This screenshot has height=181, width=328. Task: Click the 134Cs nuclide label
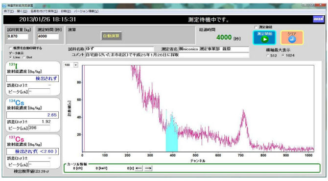click(x=17, y=103)
